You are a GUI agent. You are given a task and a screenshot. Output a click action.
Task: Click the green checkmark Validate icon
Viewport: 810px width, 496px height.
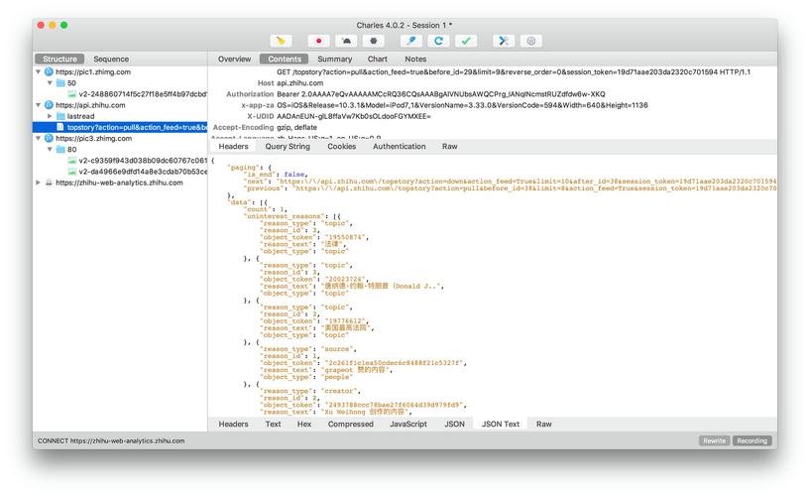[466, 41]
